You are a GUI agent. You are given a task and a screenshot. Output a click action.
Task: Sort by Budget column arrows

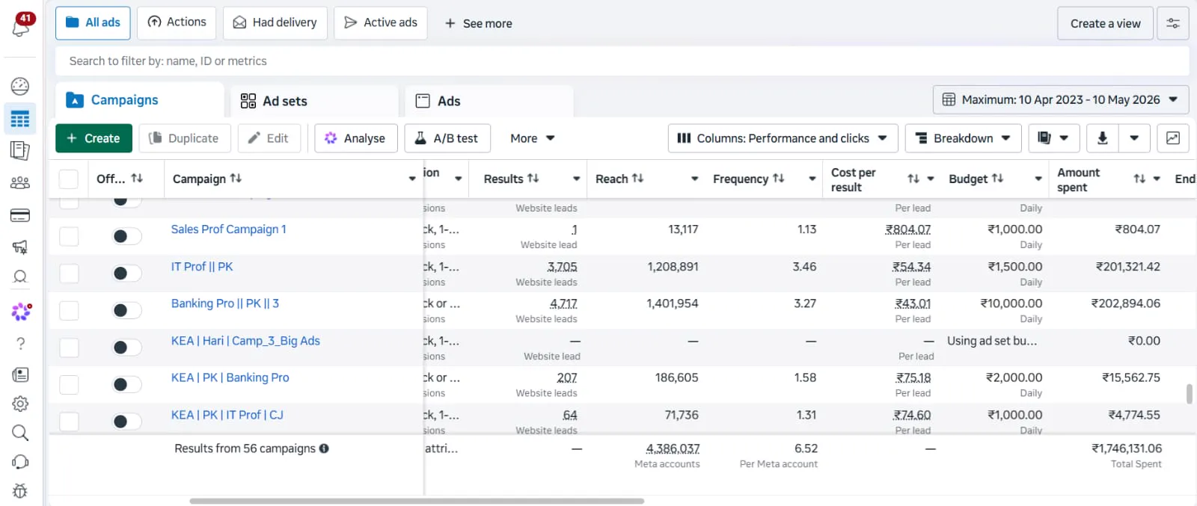pos(997,178)
